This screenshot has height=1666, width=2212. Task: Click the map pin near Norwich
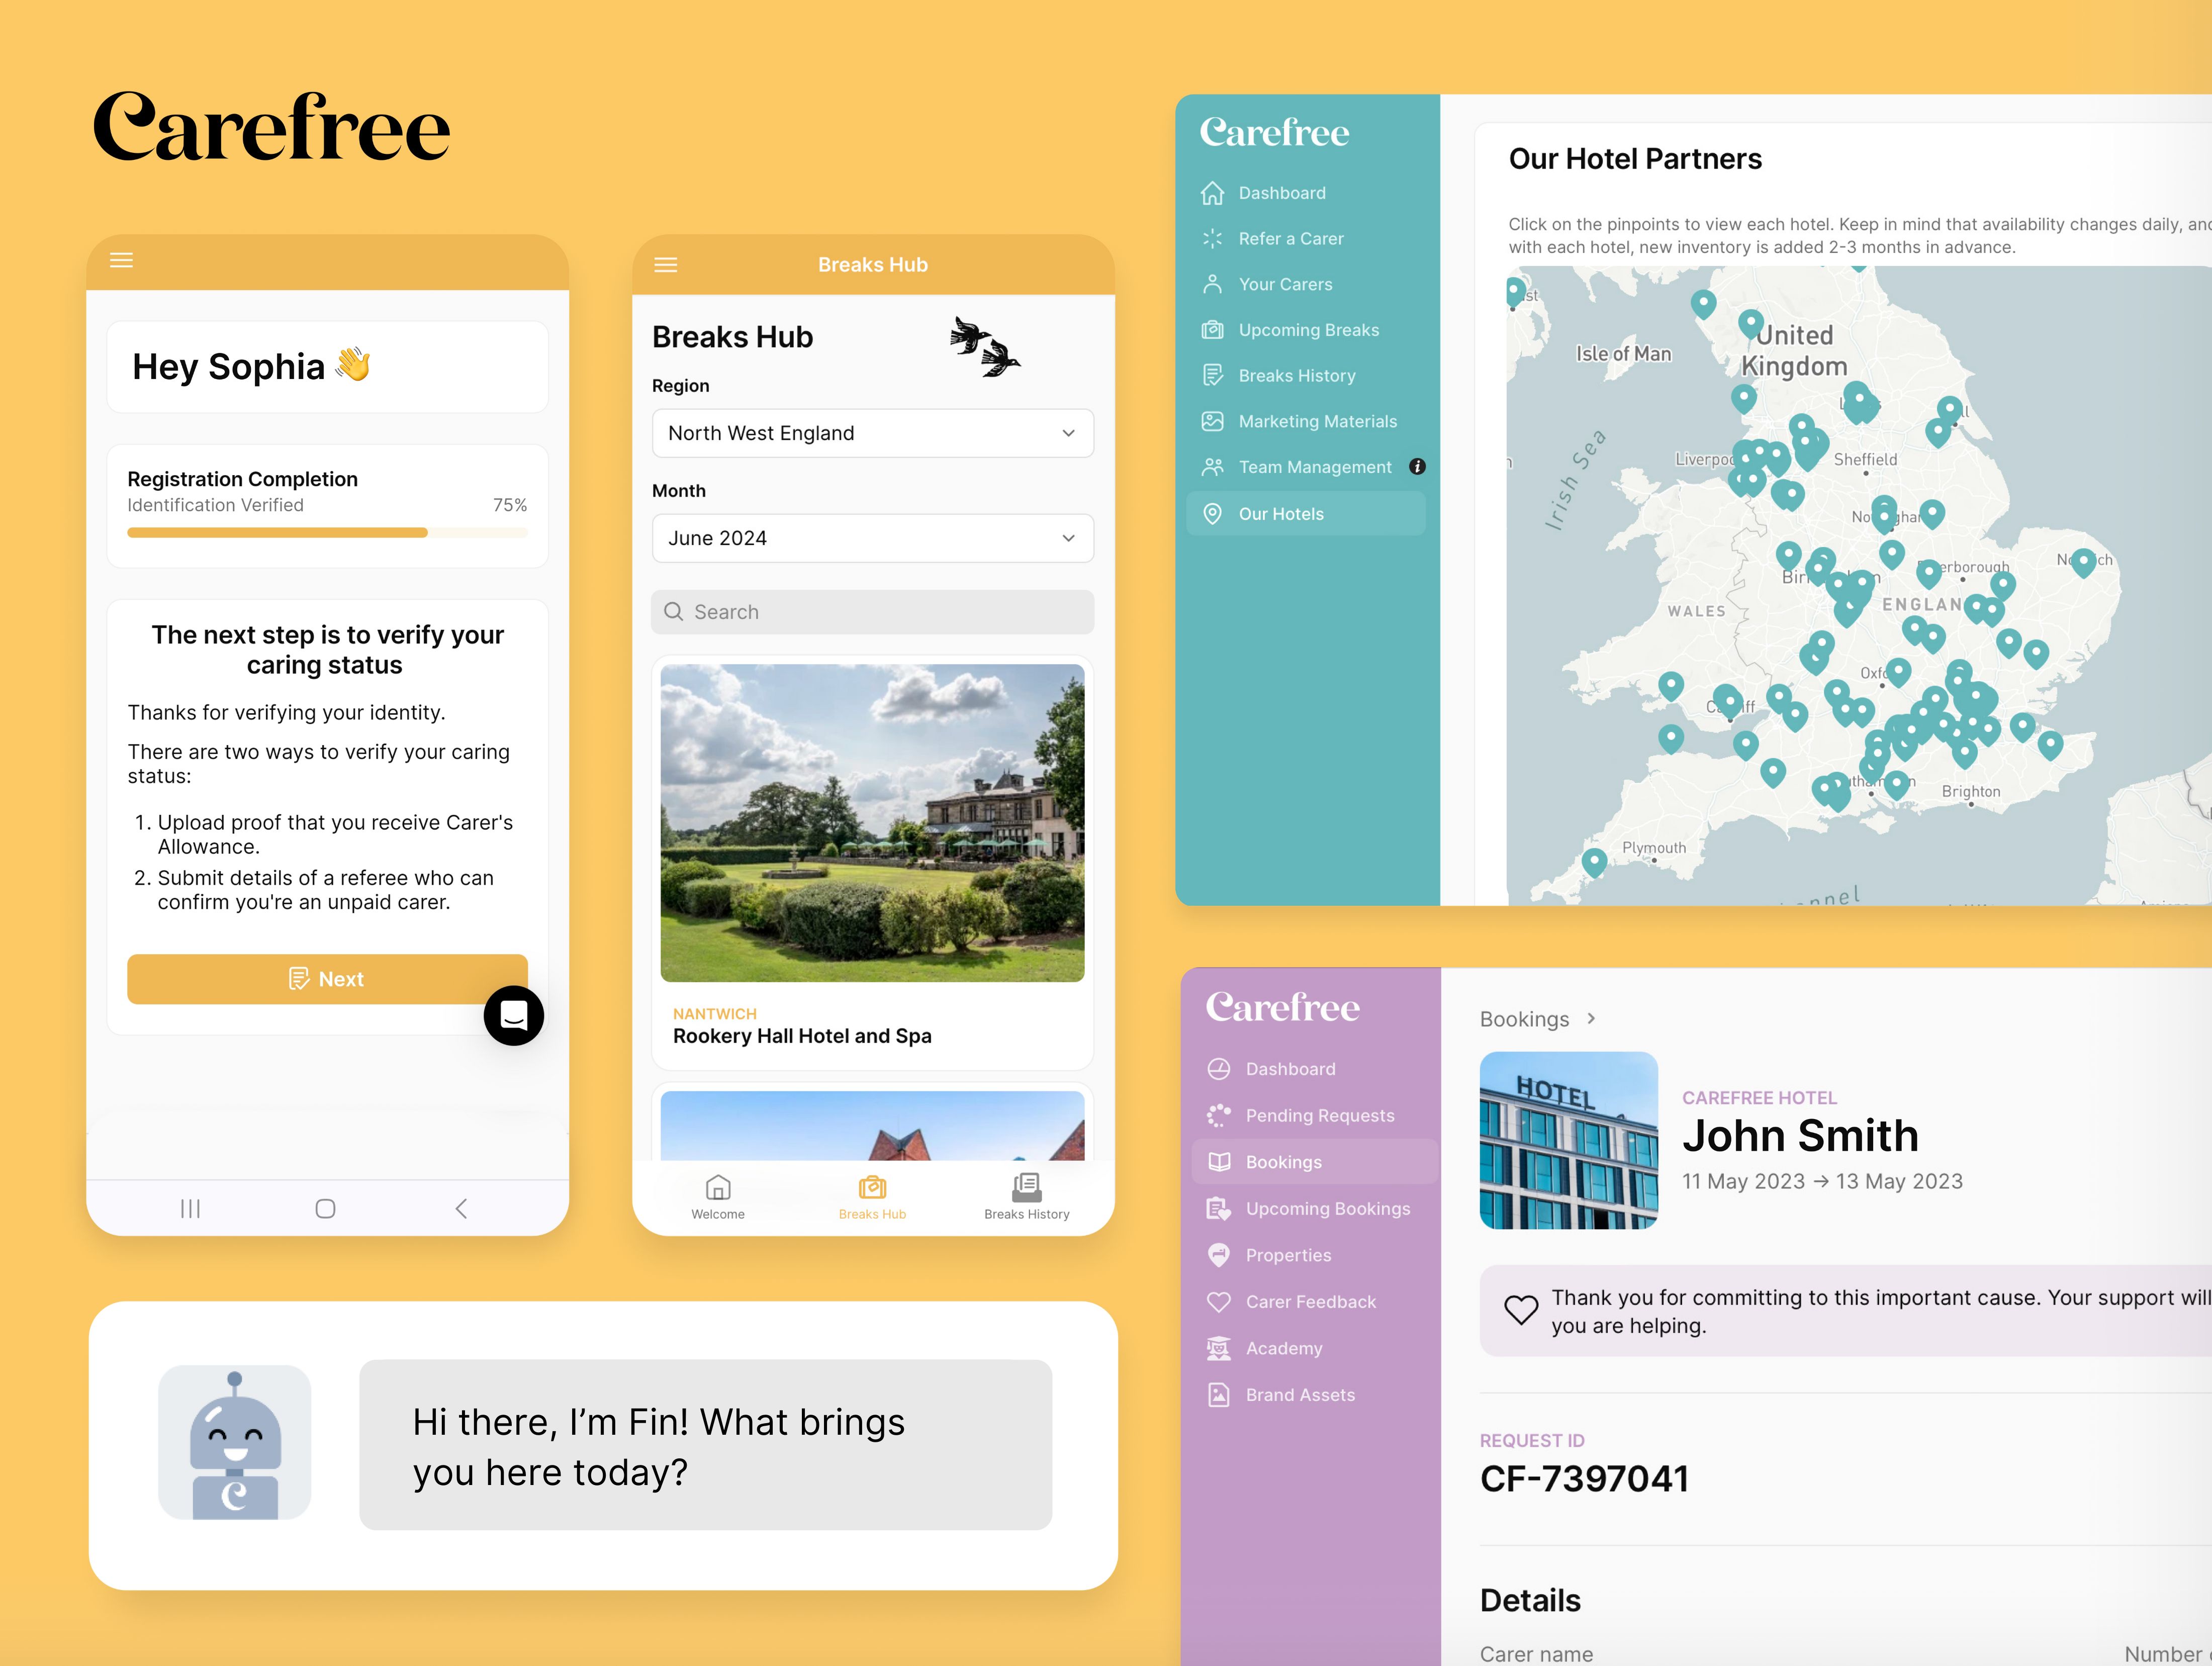[2083, 562]
